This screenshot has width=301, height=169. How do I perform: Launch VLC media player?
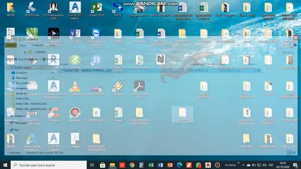75,88
